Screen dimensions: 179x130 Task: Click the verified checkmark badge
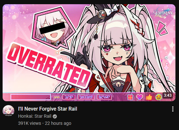click(x=55, y=116)
